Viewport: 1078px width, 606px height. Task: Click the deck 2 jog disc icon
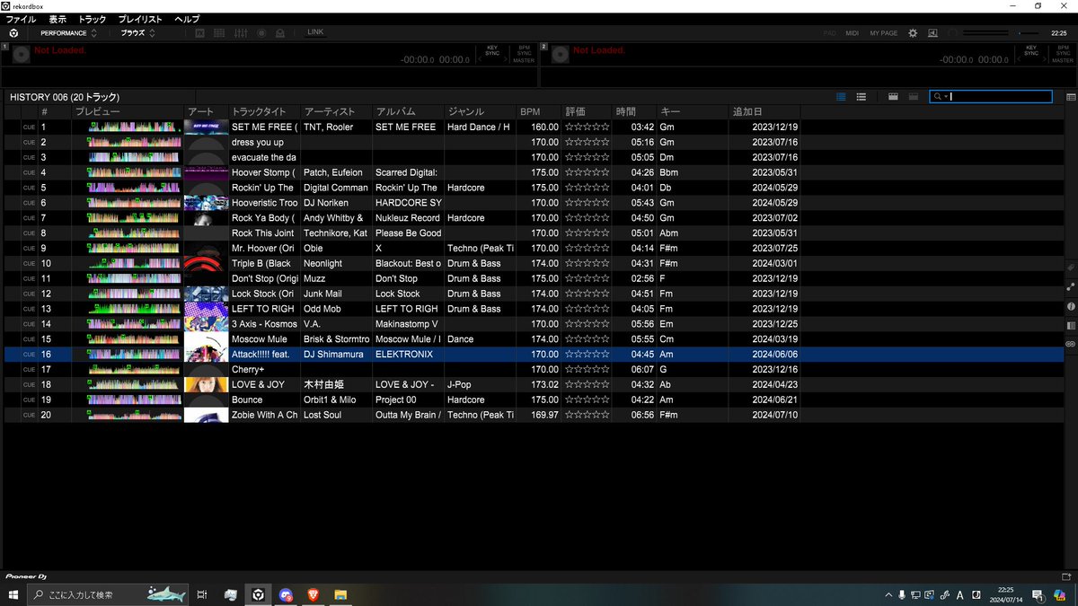(559, 55)
